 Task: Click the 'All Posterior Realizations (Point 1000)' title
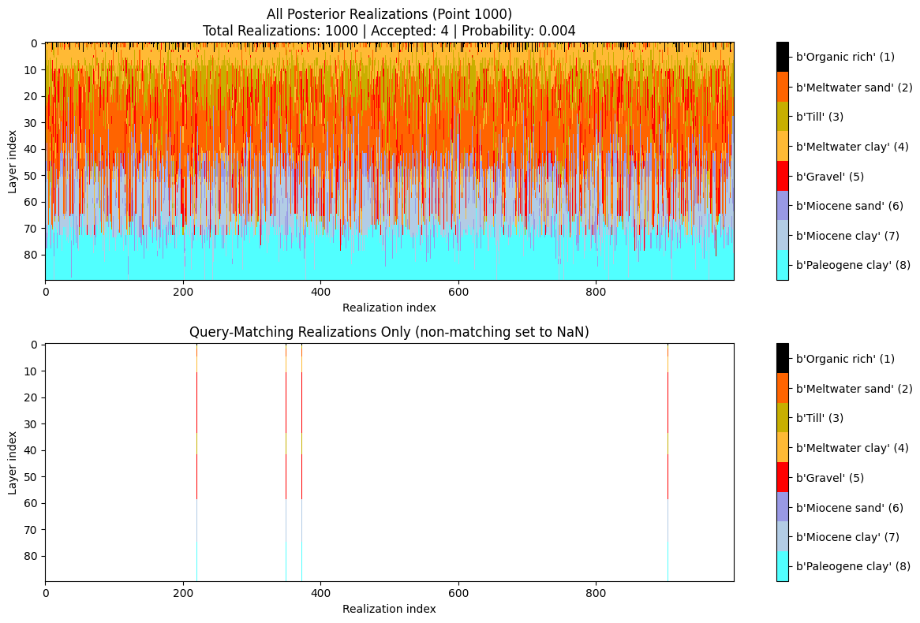[389, 13]
